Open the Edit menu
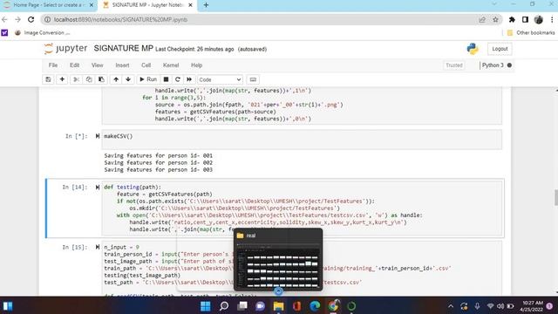Screen dimensions: 558x314 point(74,65)
